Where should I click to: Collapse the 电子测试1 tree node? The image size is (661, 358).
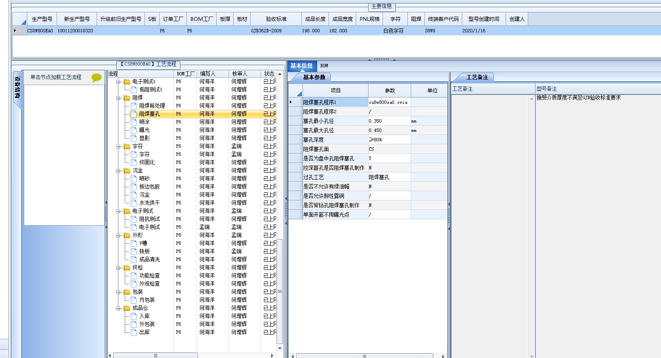click(119, 82)
